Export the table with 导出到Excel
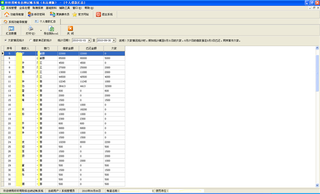Screen dimensions: 320x194 click(52, 30)
